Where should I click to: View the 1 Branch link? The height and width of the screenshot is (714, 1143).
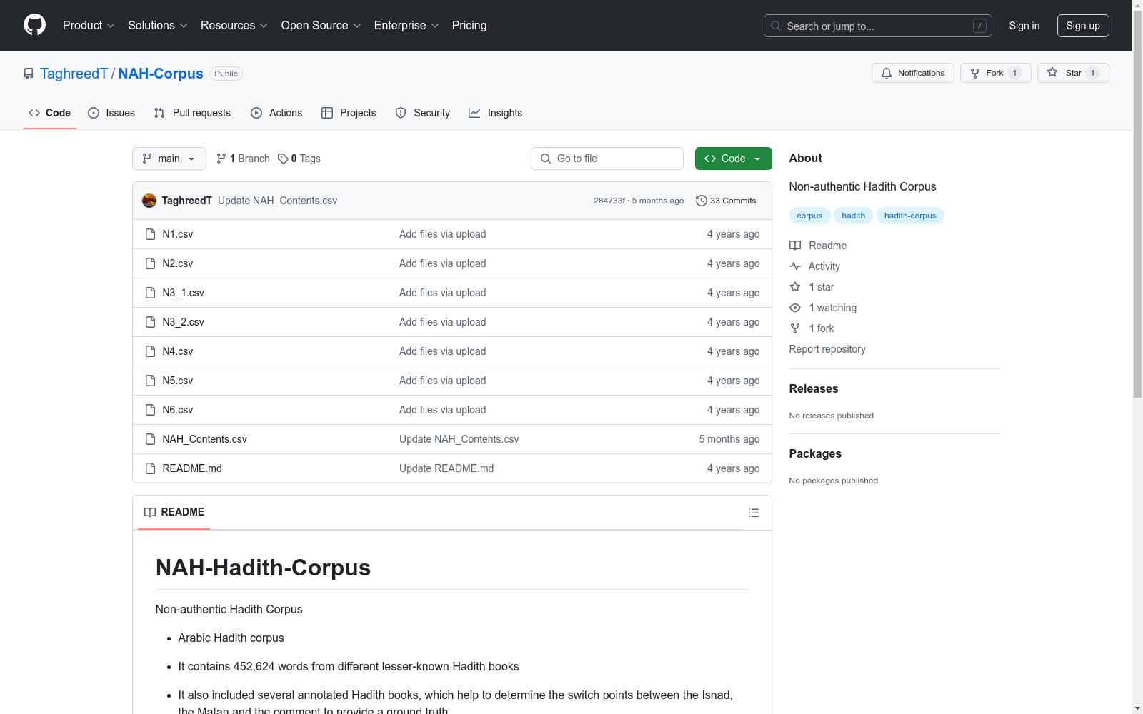[243, 159]
